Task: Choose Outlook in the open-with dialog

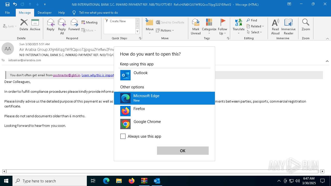Action: click(164, 75)
